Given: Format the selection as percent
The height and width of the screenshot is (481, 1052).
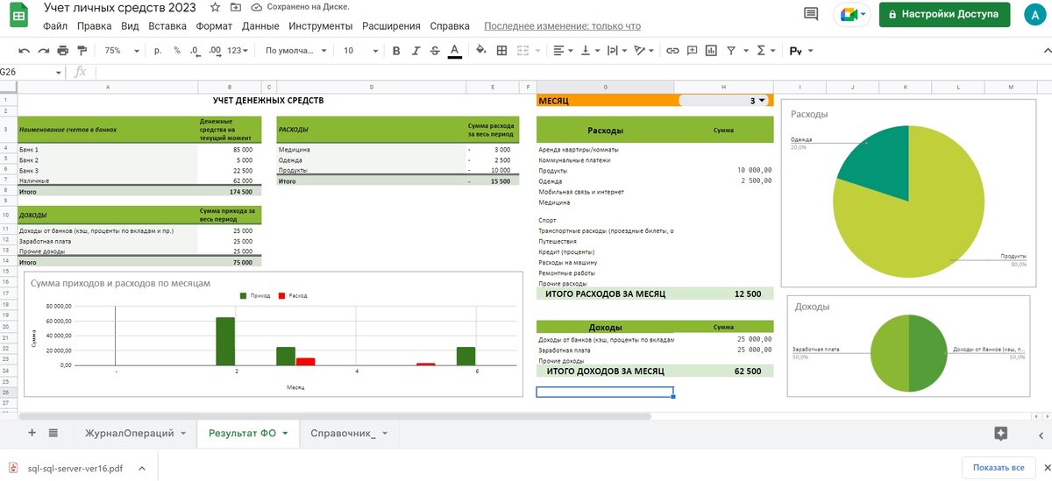Looking at the screenshot, I should 177,51.
